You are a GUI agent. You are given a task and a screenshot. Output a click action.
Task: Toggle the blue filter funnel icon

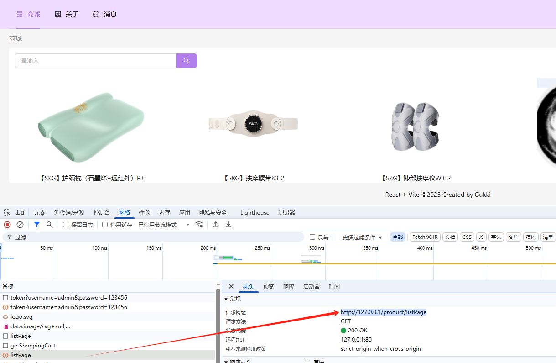(x=37, y=225)
